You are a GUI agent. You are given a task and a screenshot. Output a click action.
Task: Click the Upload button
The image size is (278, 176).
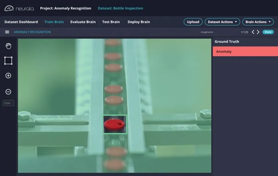pos(193,22)
